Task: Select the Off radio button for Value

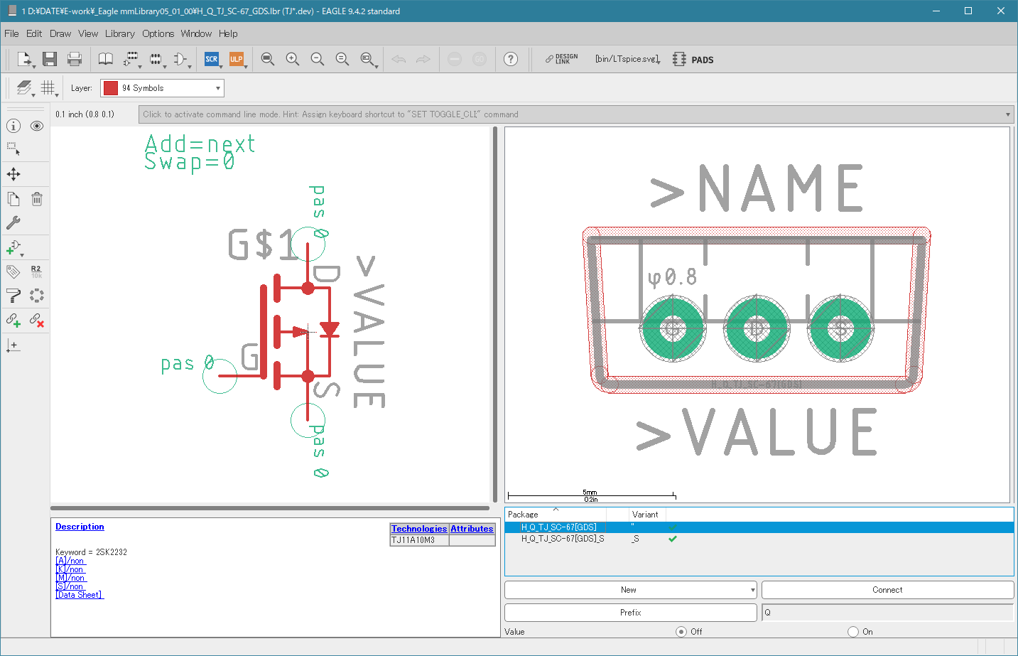Action: click(681, 632)
